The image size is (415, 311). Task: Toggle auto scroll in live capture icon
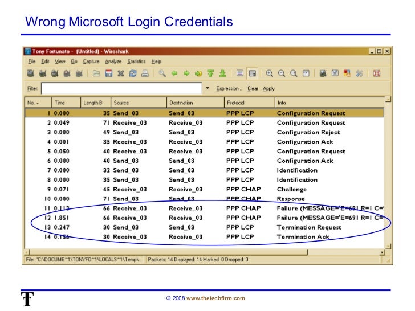click(x=253, y=73)
